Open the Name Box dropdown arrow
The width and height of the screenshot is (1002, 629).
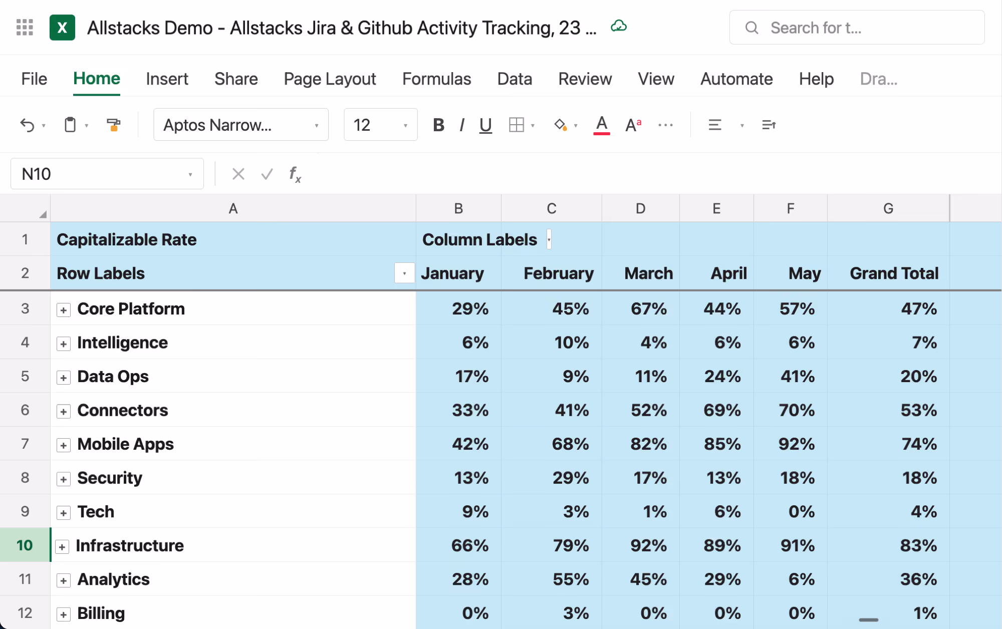pyautogui.click(x=190, y=174)
